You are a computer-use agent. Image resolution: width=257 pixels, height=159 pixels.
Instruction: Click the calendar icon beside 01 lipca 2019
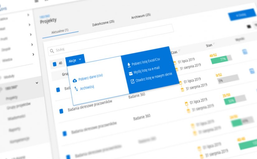tap(174, 62)
